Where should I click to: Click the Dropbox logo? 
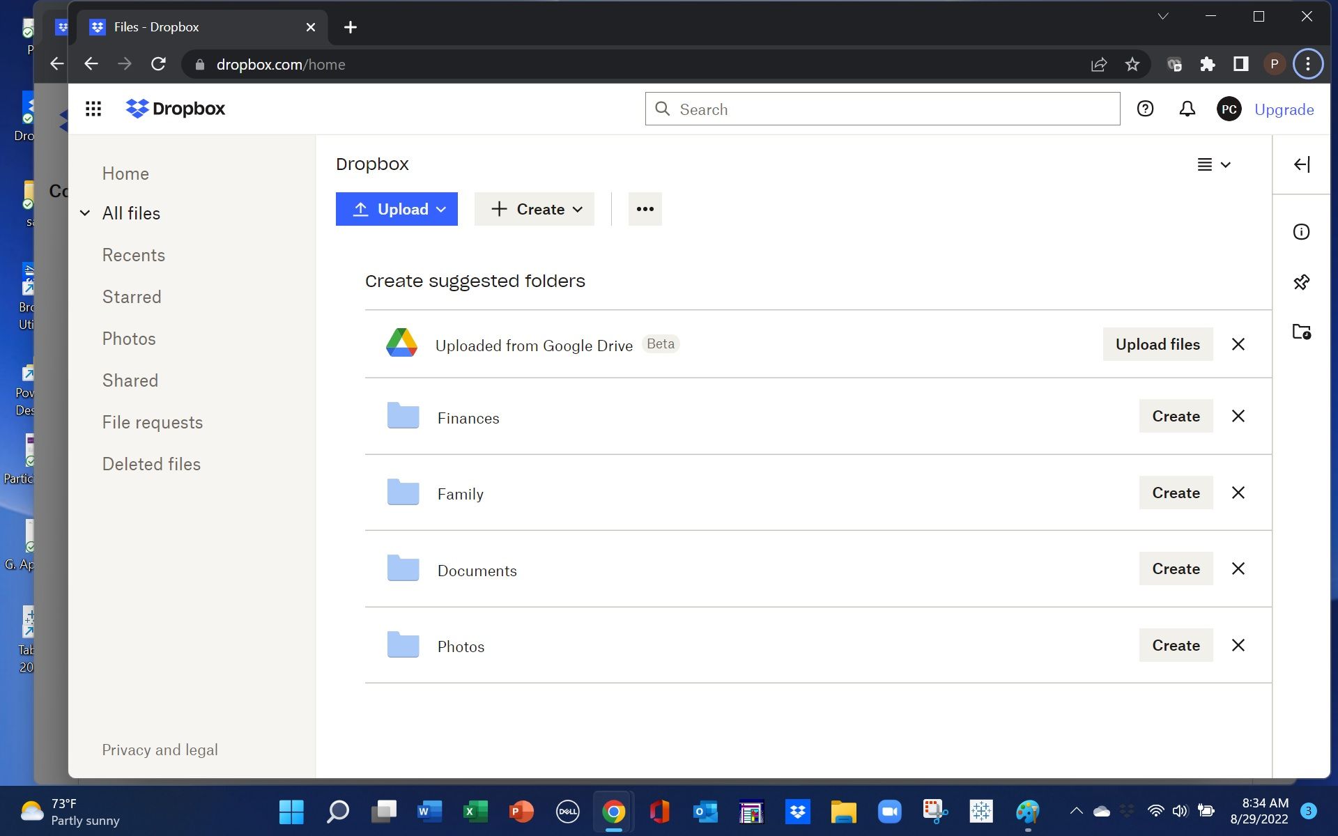click(x=176, y=109)
